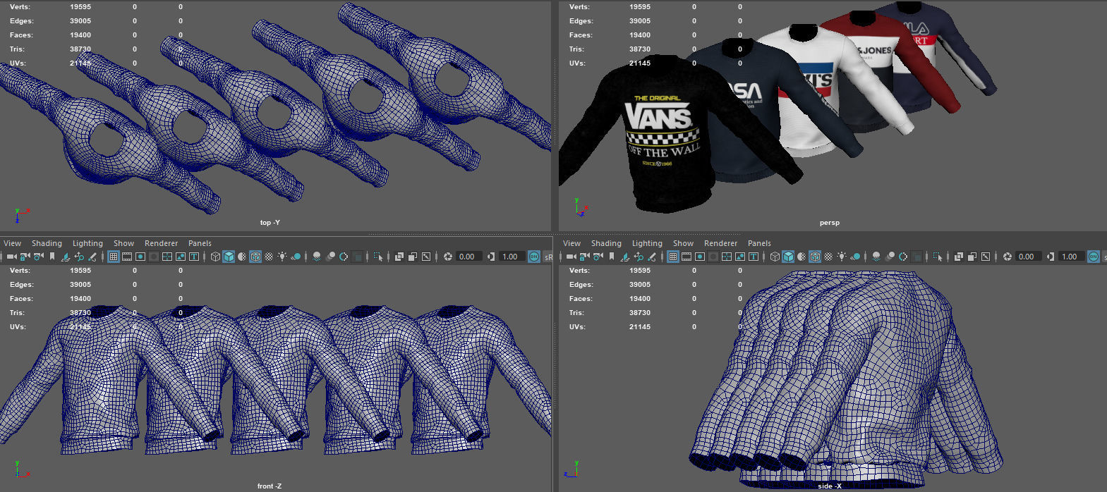1107x492 pixels.
Task: Click X-Ray Active Components in front panel
Action: 413,257
